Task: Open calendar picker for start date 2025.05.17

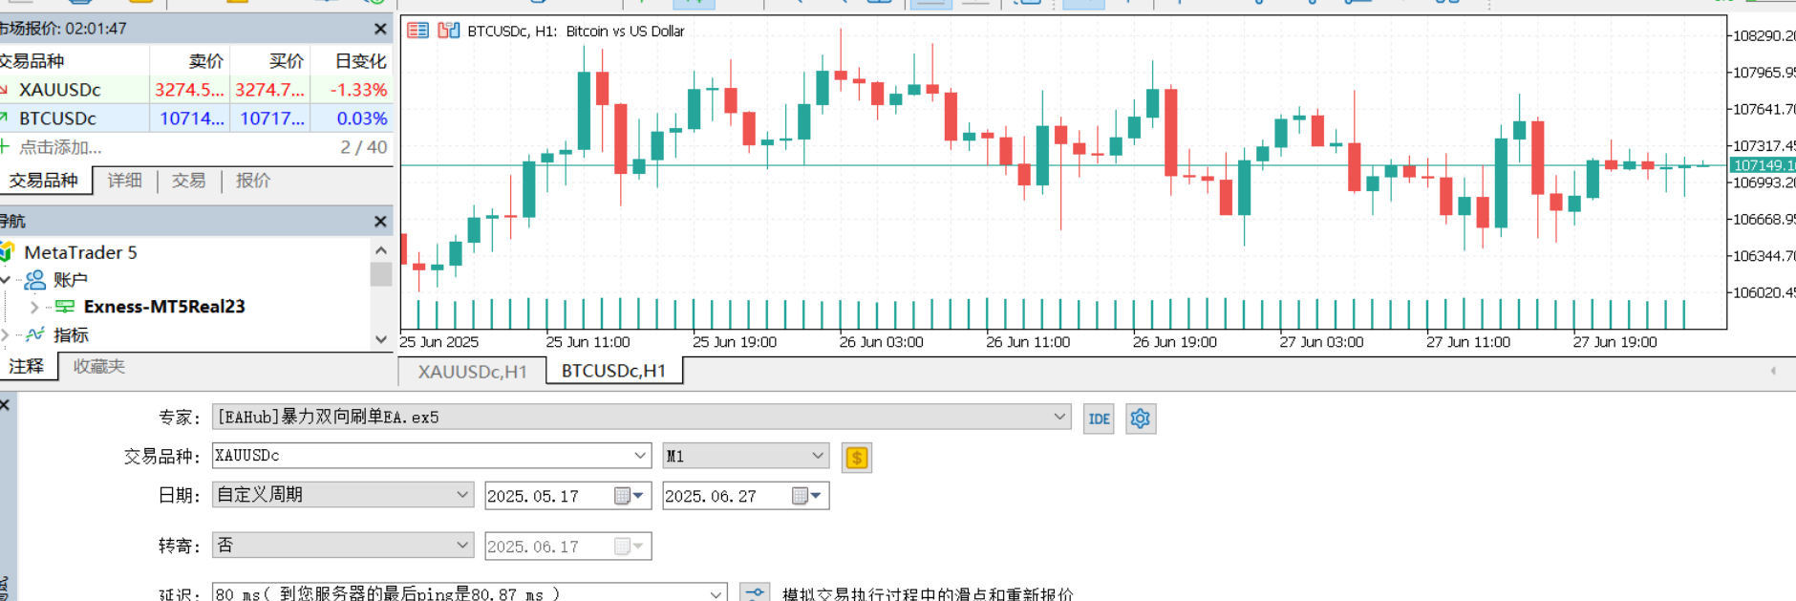Action: [629, 496]
